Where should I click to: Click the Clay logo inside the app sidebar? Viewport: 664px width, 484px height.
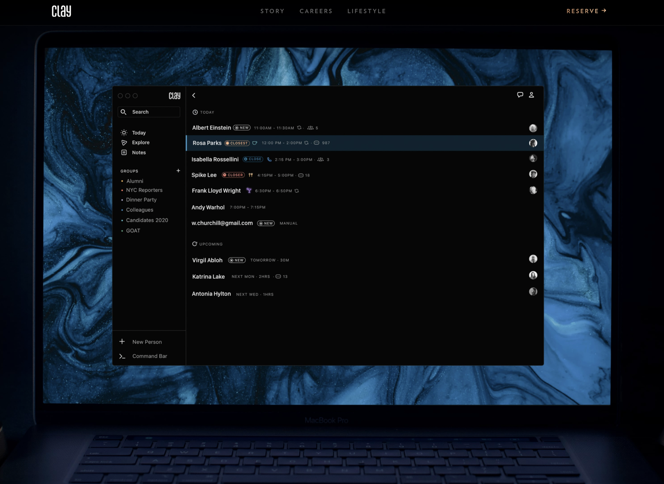tap(174, 96)
